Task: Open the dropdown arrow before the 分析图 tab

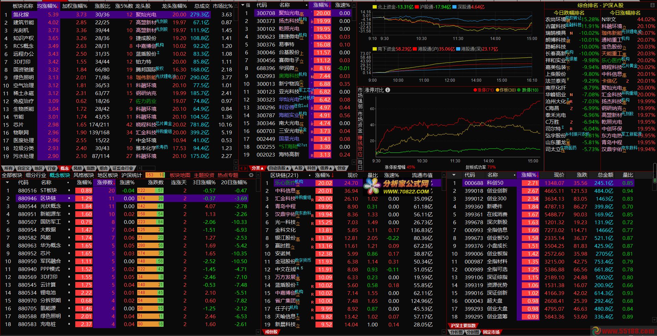Action: pos(444,332)
